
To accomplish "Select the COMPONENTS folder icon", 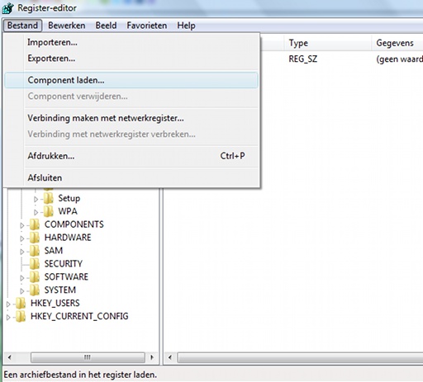I will tap(35, 224).
